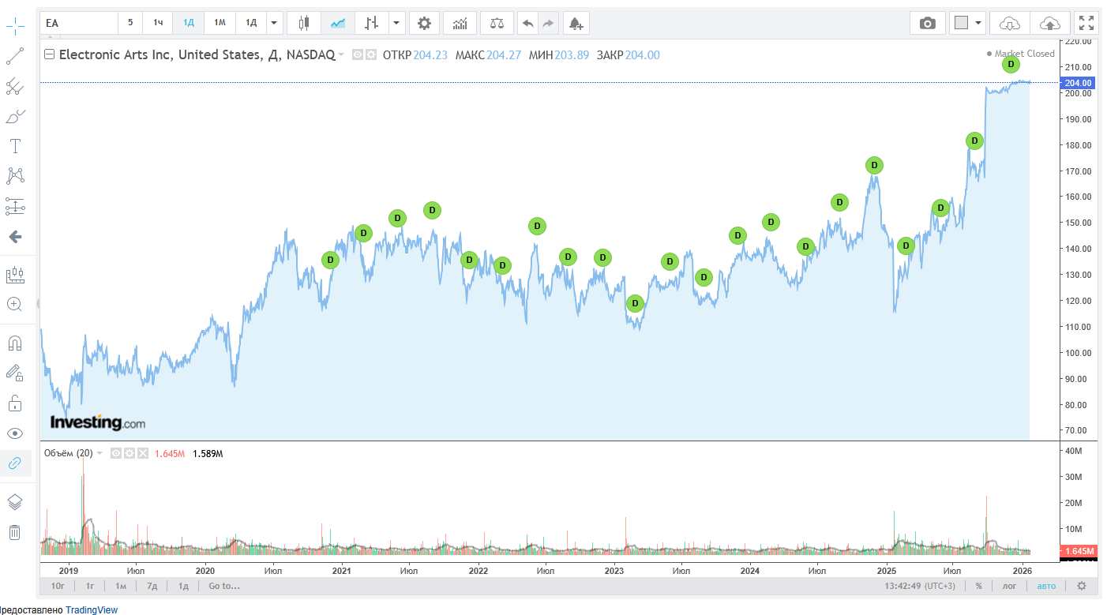1107x615 pixels.
Task: Switch to bar chart style
Action: 371,23
